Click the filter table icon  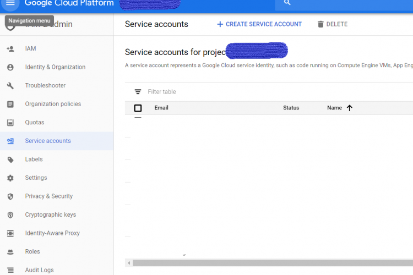(138, 92)
